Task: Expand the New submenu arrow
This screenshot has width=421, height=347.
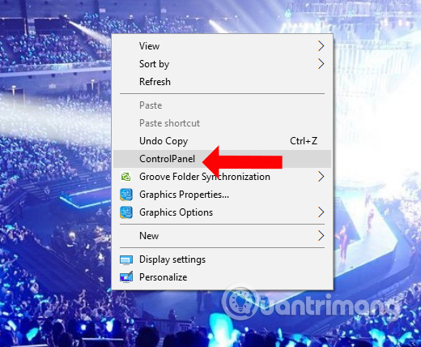Action: click(321, 236)
